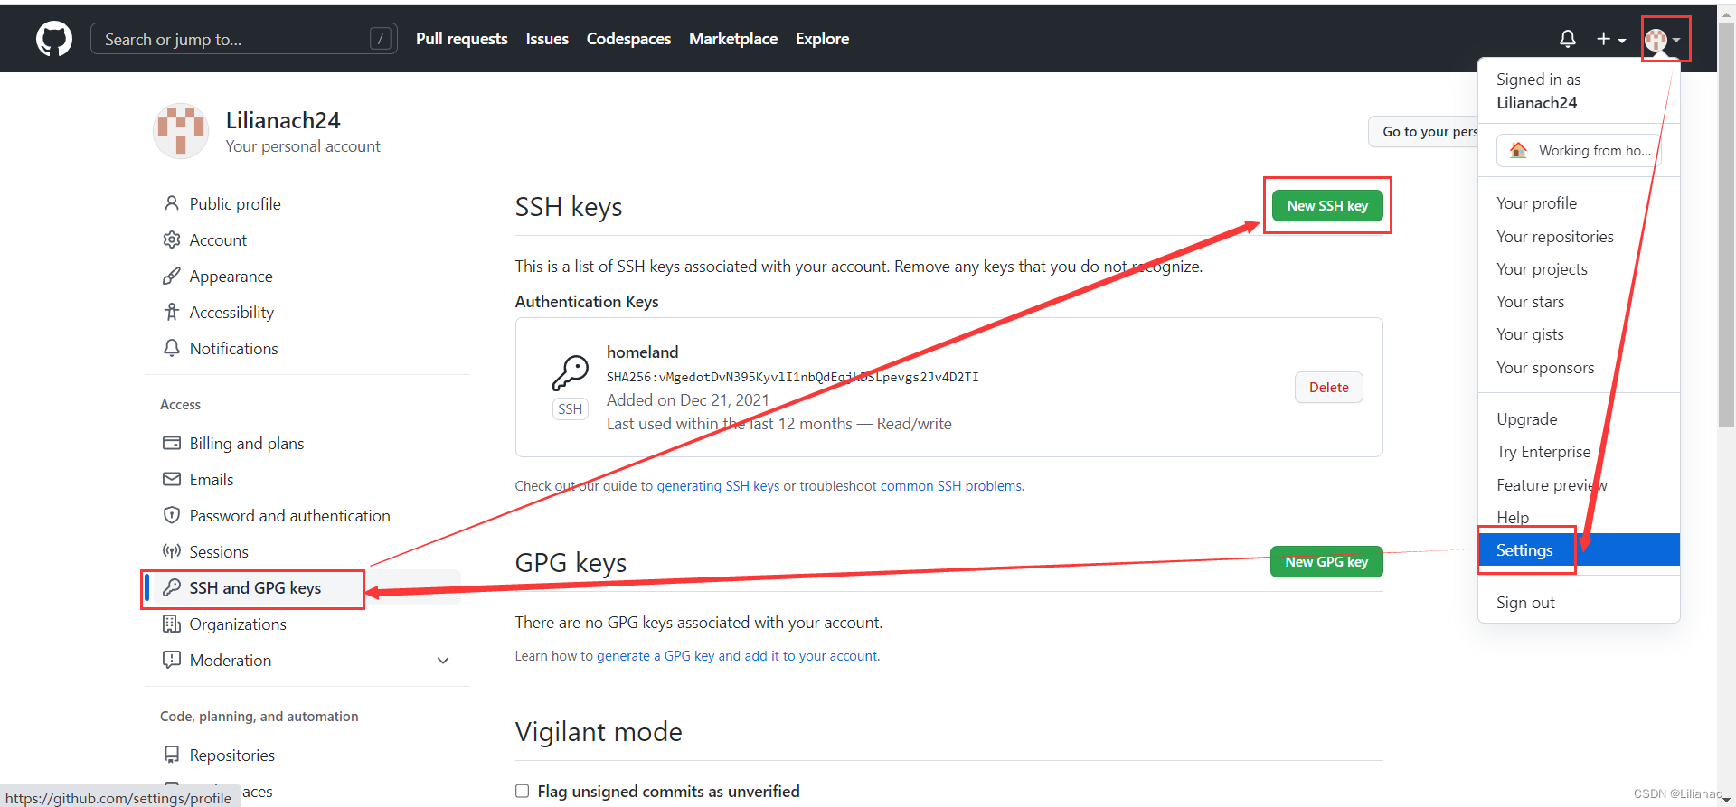Open Codespaces in top navigation

[x=628, y=39]
